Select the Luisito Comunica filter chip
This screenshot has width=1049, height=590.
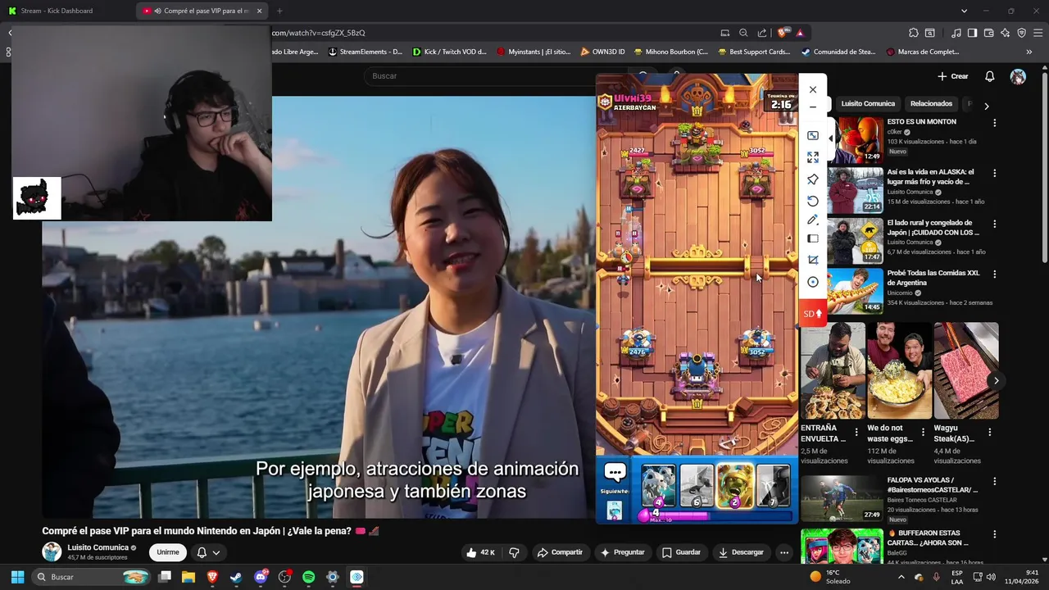pos(868,104)
